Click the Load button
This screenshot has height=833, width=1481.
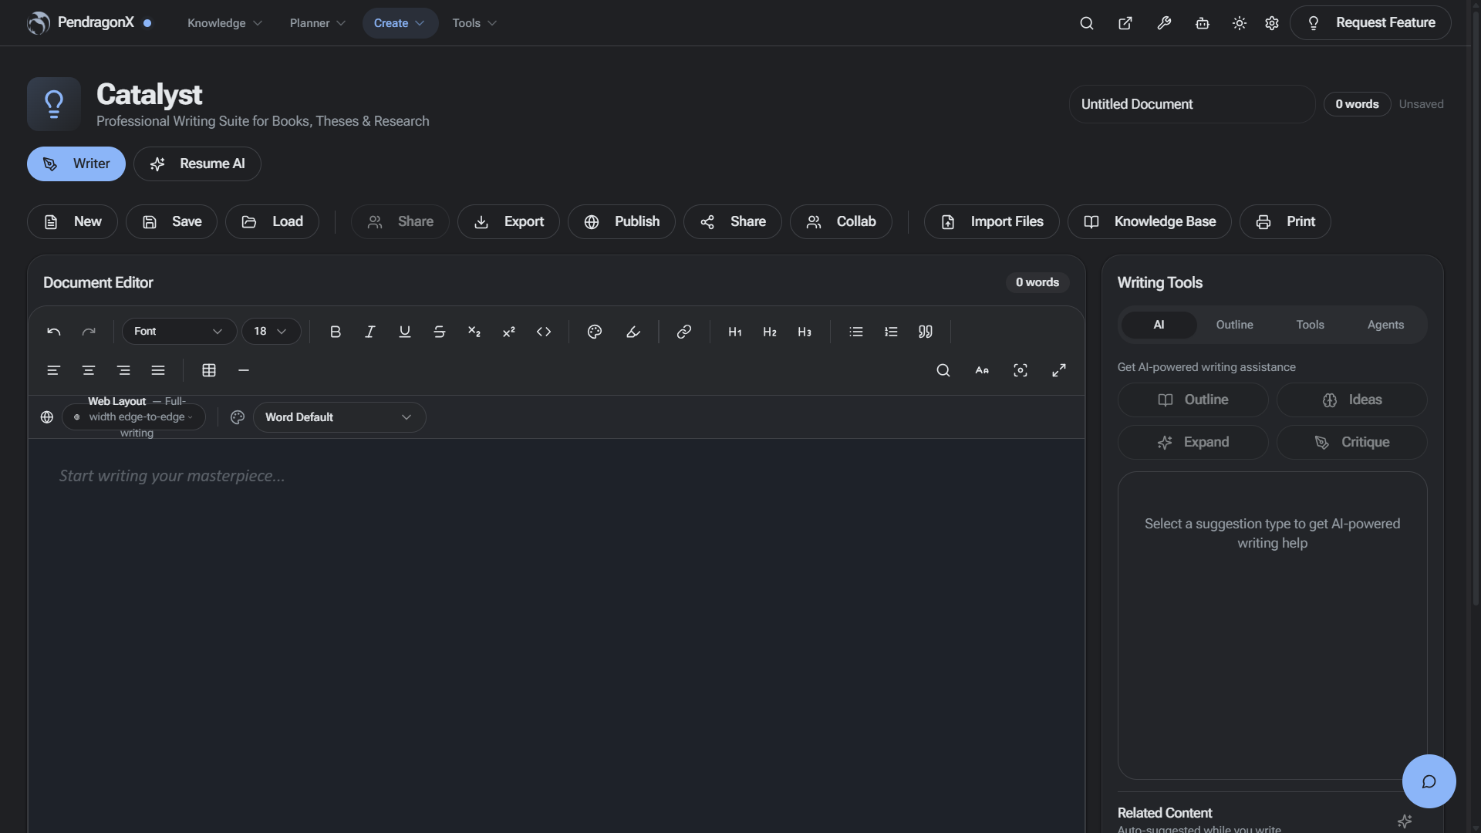[272, 222]
